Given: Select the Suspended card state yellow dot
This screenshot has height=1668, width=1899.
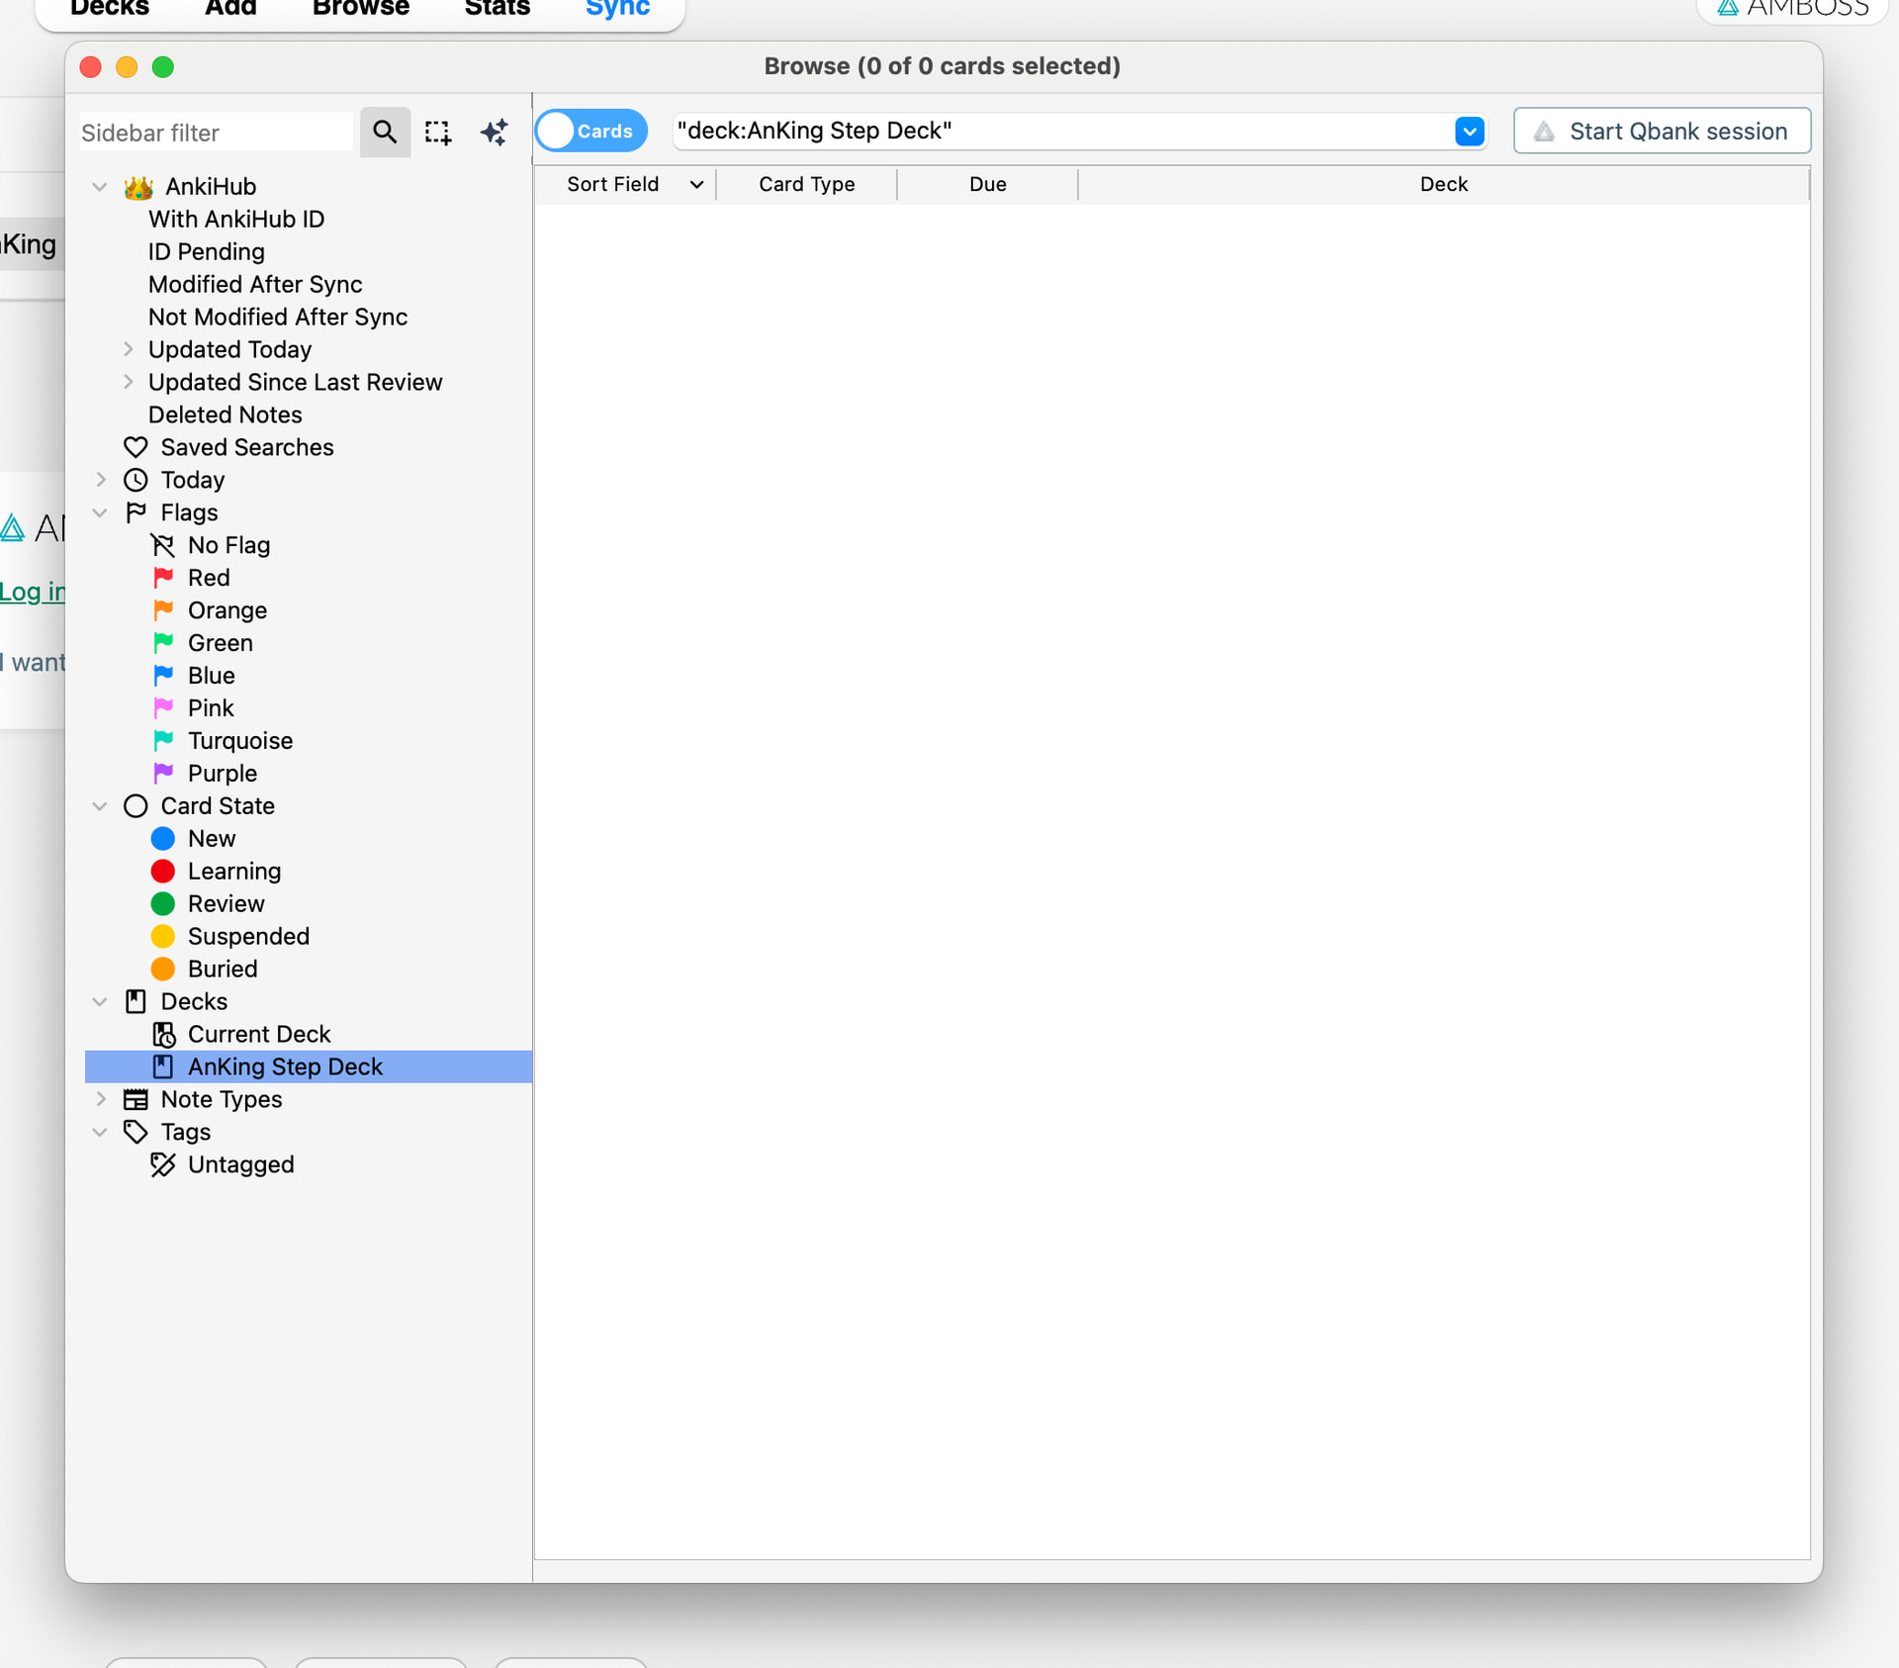Looking at the screenshot, I should (163, 936).
